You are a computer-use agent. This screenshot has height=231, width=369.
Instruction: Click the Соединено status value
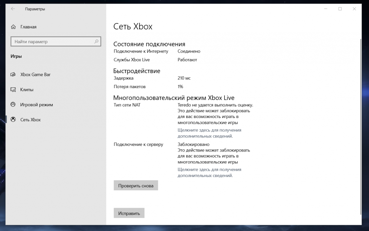pos(189,51)
